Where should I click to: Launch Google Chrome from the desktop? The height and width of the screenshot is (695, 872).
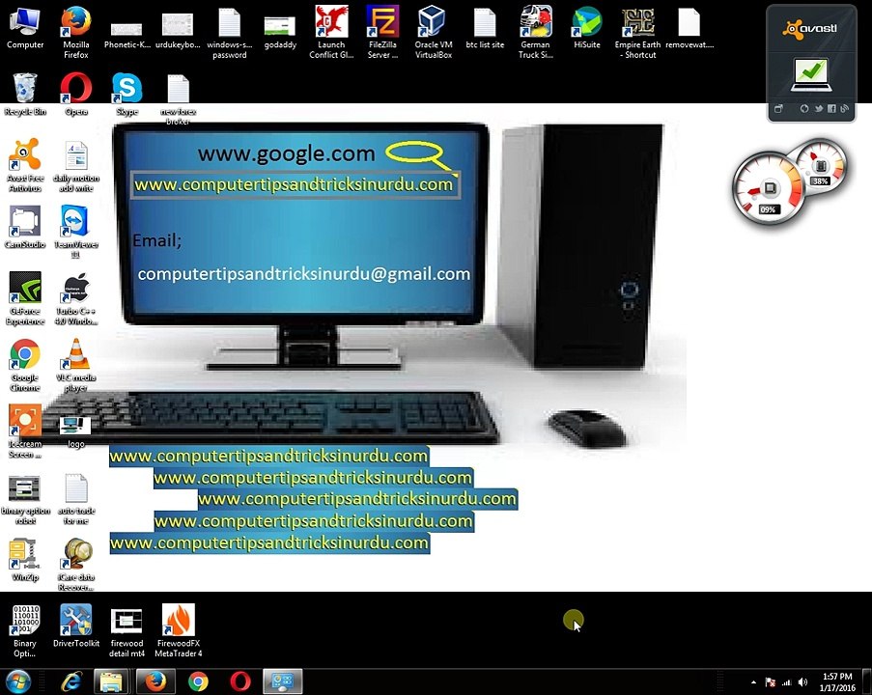click(x=25, y=365)
